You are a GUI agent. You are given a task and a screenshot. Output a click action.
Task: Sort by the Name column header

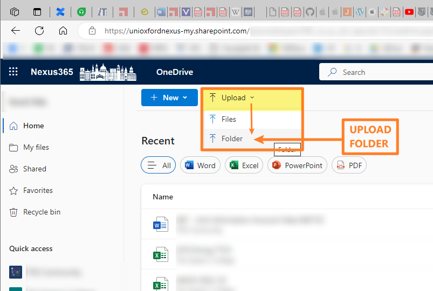163,197
